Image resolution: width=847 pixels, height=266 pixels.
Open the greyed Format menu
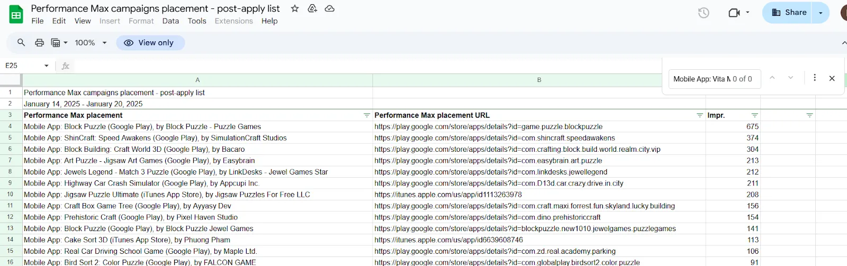[x=141, y=21]
